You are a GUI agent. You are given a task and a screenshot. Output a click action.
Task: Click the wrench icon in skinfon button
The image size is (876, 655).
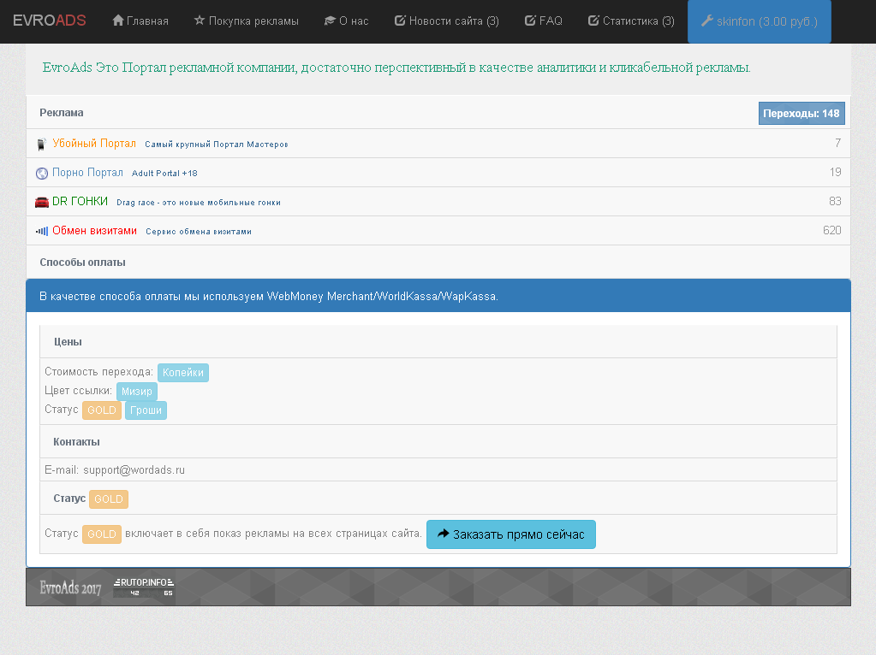[706, 21]
